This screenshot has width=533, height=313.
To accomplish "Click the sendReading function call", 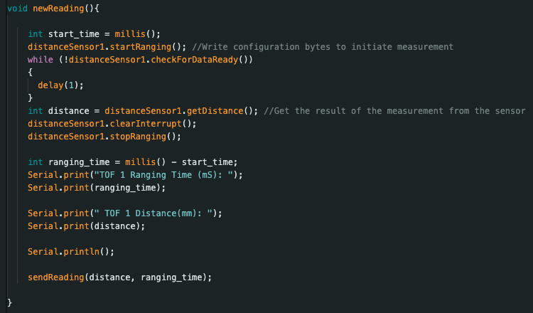I will [x=55, y=277].
